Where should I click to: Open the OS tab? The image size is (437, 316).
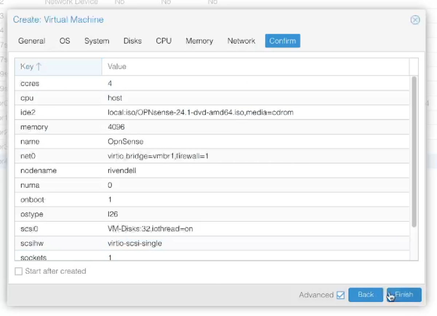coord(65,41)
